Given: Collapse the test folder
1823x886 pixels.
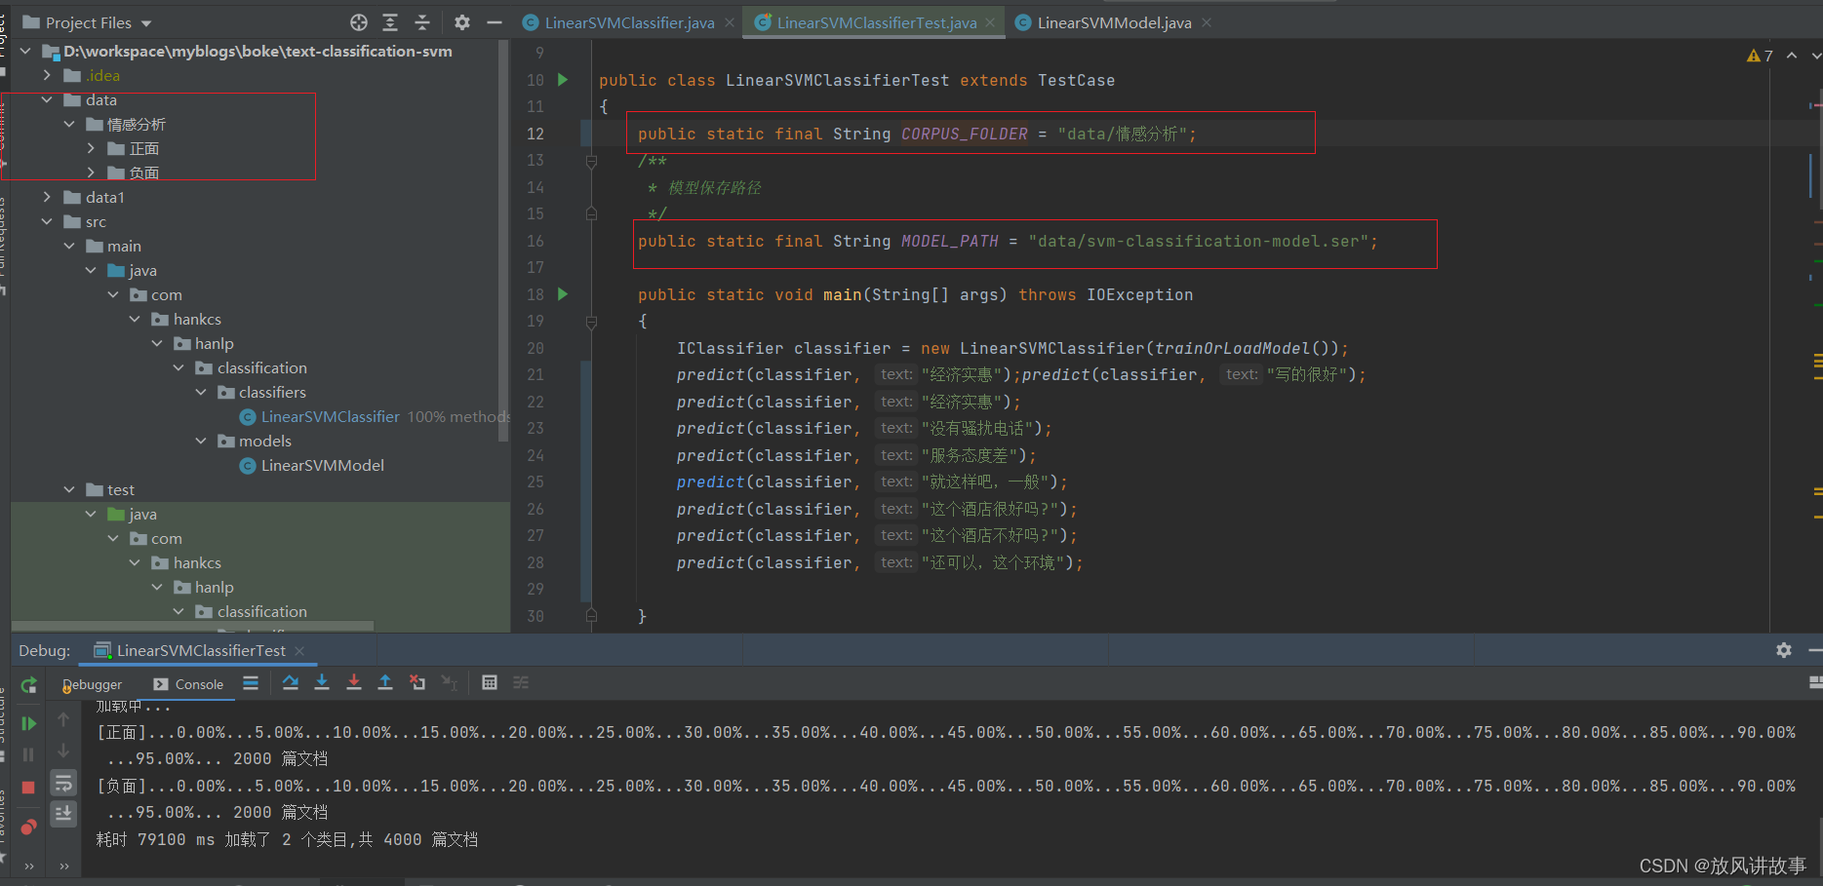Looking at the screenshot, I should [69, 489].
